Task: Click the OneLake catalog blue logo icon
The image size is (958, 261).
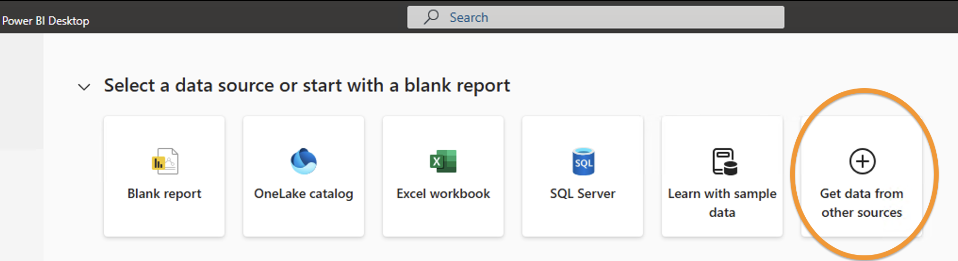Action: tap(304, 161)
